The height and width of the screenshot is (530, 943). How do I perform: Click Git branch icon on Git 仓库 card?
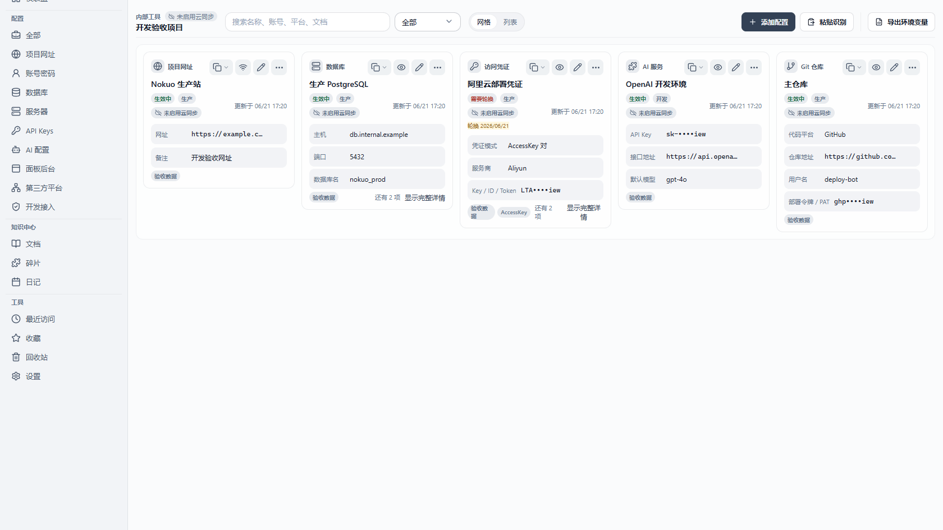[791, 66]
